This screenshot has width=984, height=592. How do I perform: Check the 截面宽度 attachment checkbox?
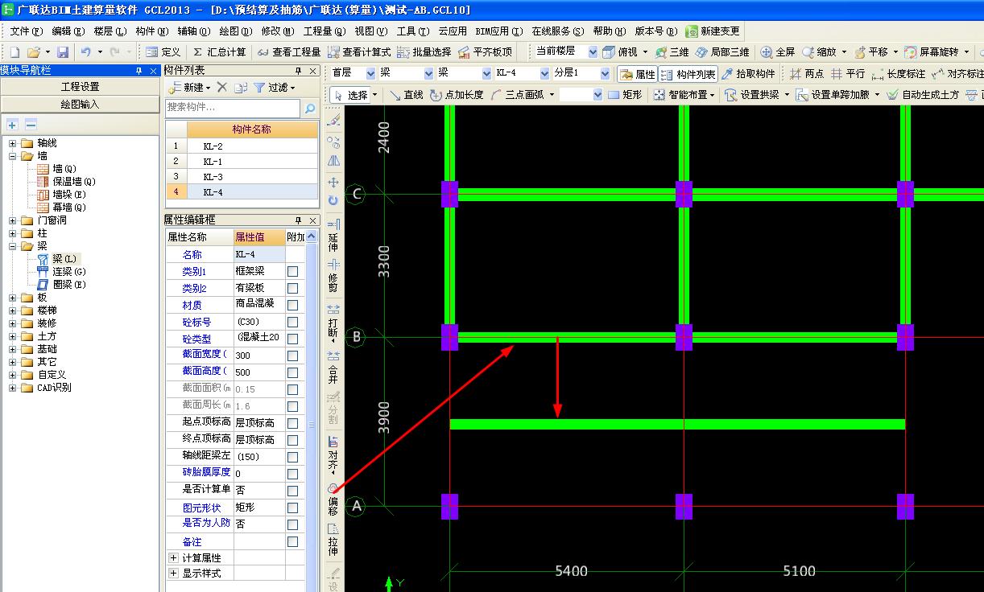coord(292,356)
